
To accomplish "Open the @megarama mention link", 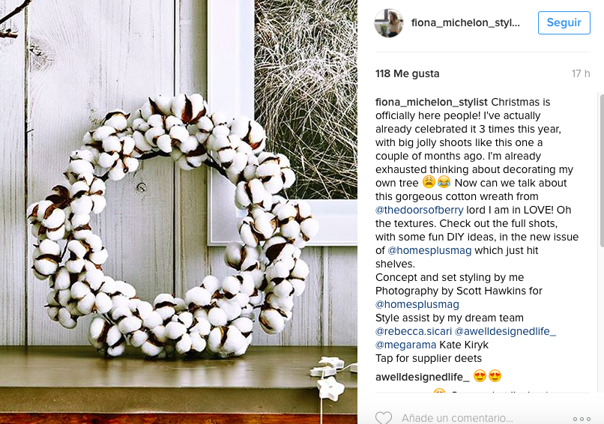I will (405, 345).
